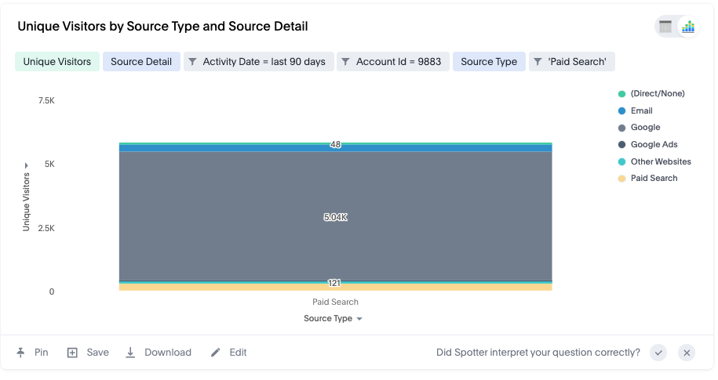
Task: Switch to table view icon
Action: [665, 27]
